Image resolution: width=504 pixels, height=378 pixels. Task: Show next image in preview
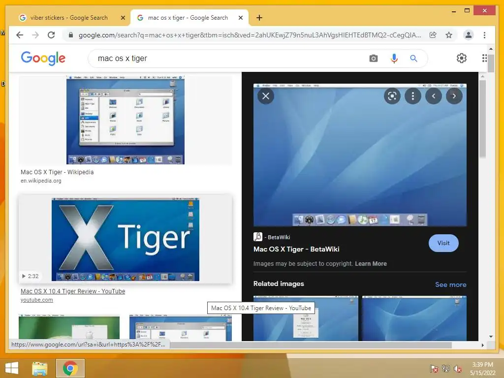coord(454,96)
